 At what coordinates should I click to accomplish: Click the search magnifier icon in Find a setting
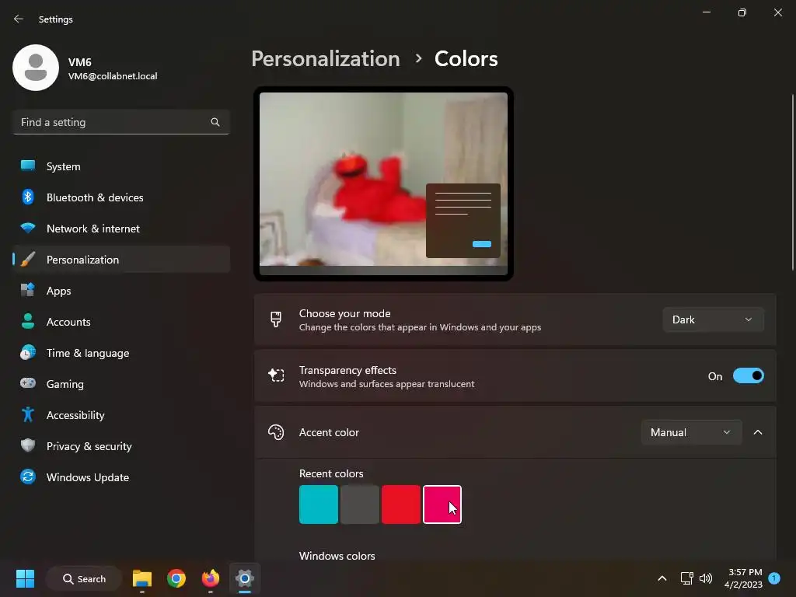(x=215, y=122)
